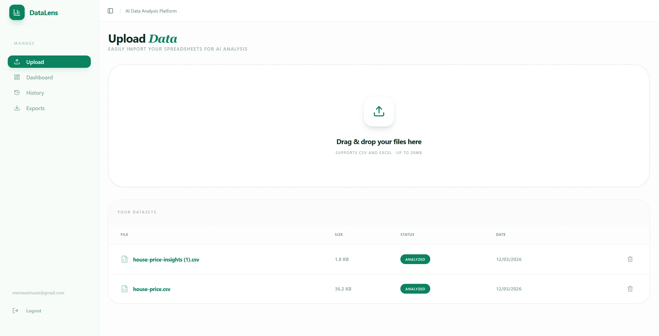Screen dimensions: 659x336
Task: Click the FILE column header
Action: point(124,235)
